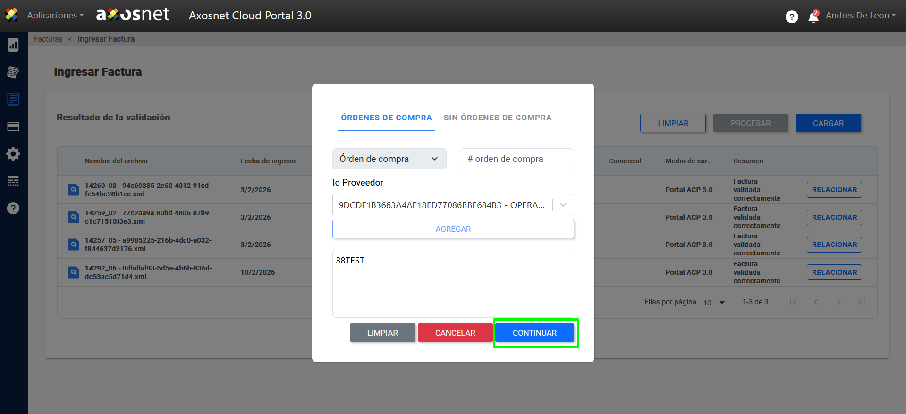
Task: Change rows per page dropdown
Action: (714, 303)
